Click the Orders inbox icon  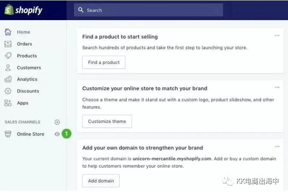[8, 44]
